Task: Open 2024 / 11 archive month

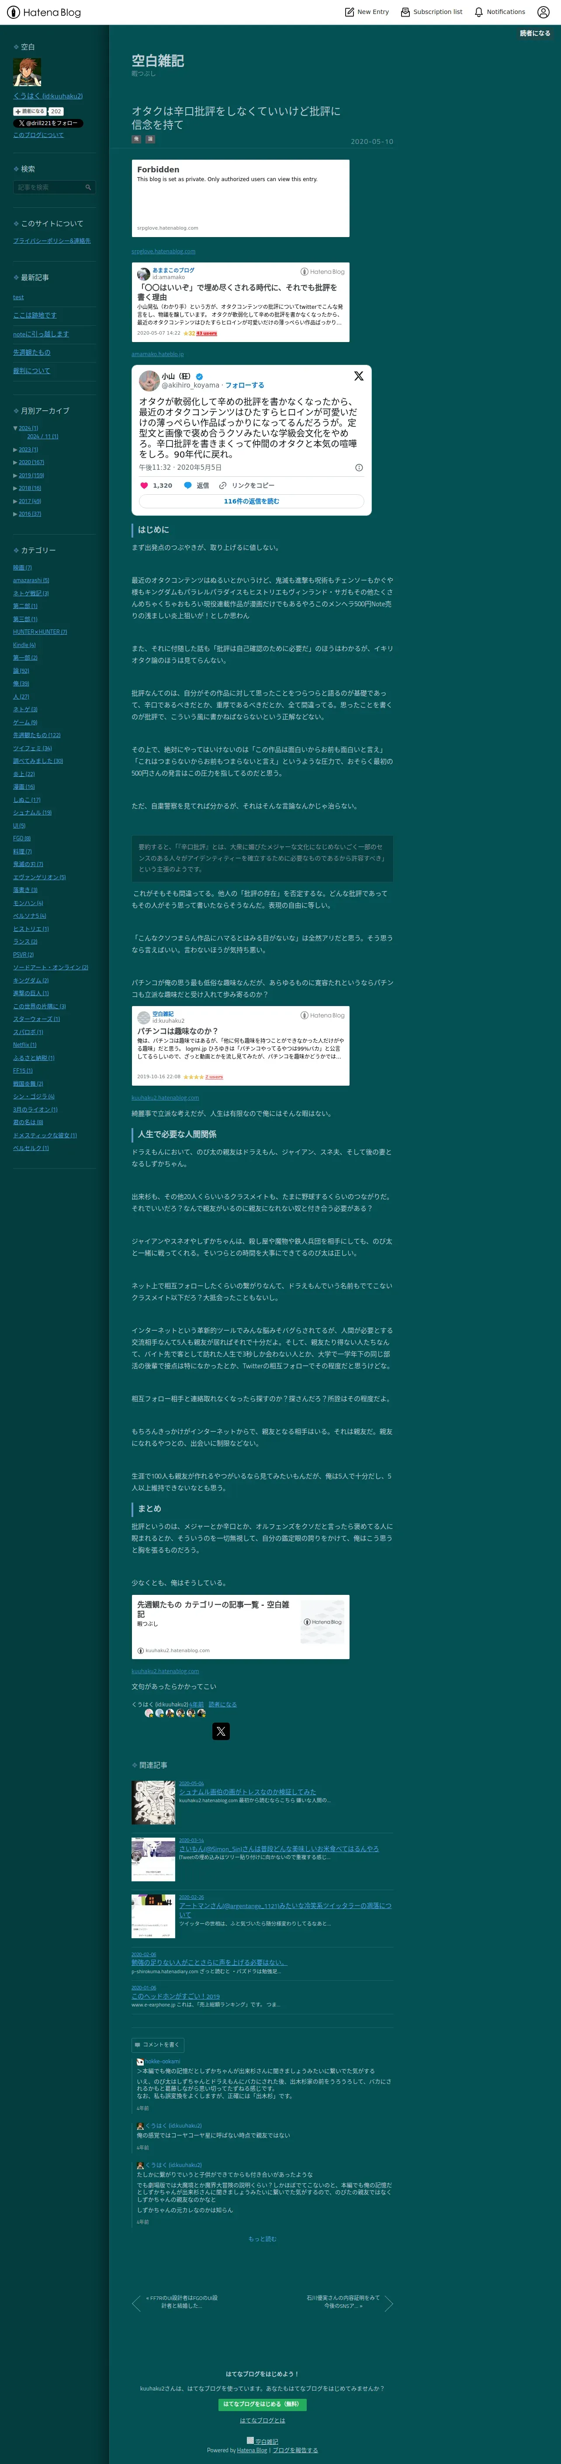Action: pos(42,436)
